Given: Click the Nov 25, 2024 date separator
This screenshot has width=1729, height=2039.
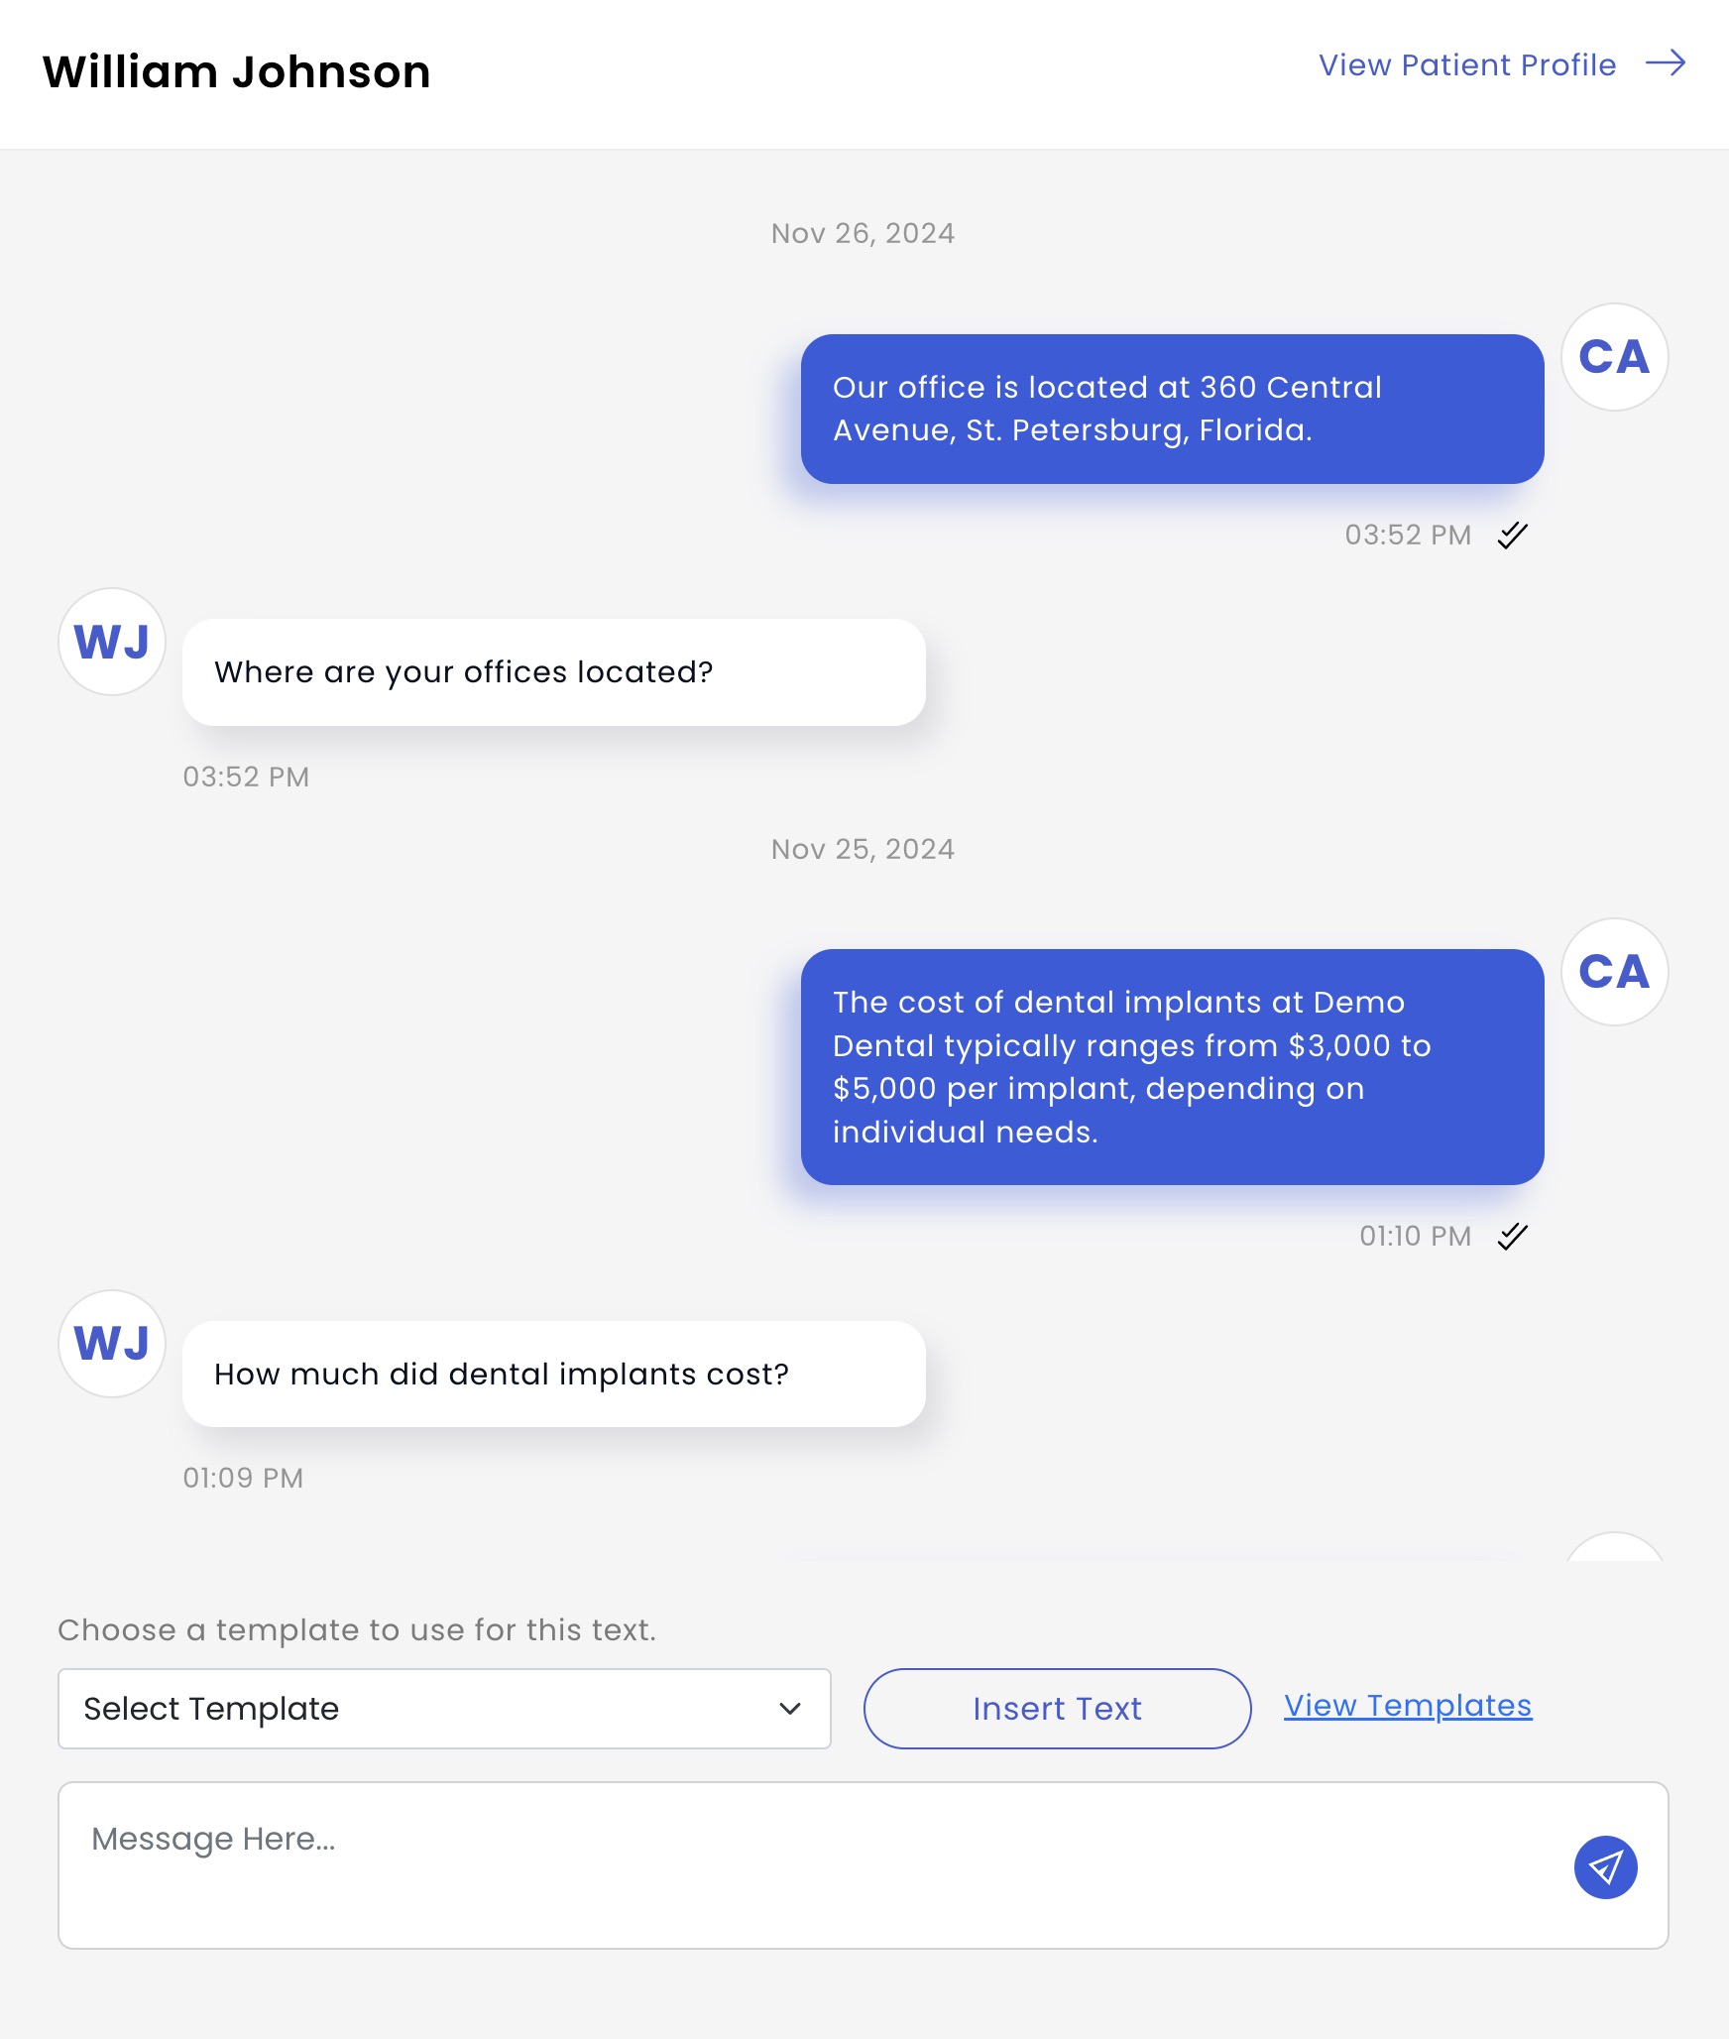Looking at the screenshot, I should [863, 849].
